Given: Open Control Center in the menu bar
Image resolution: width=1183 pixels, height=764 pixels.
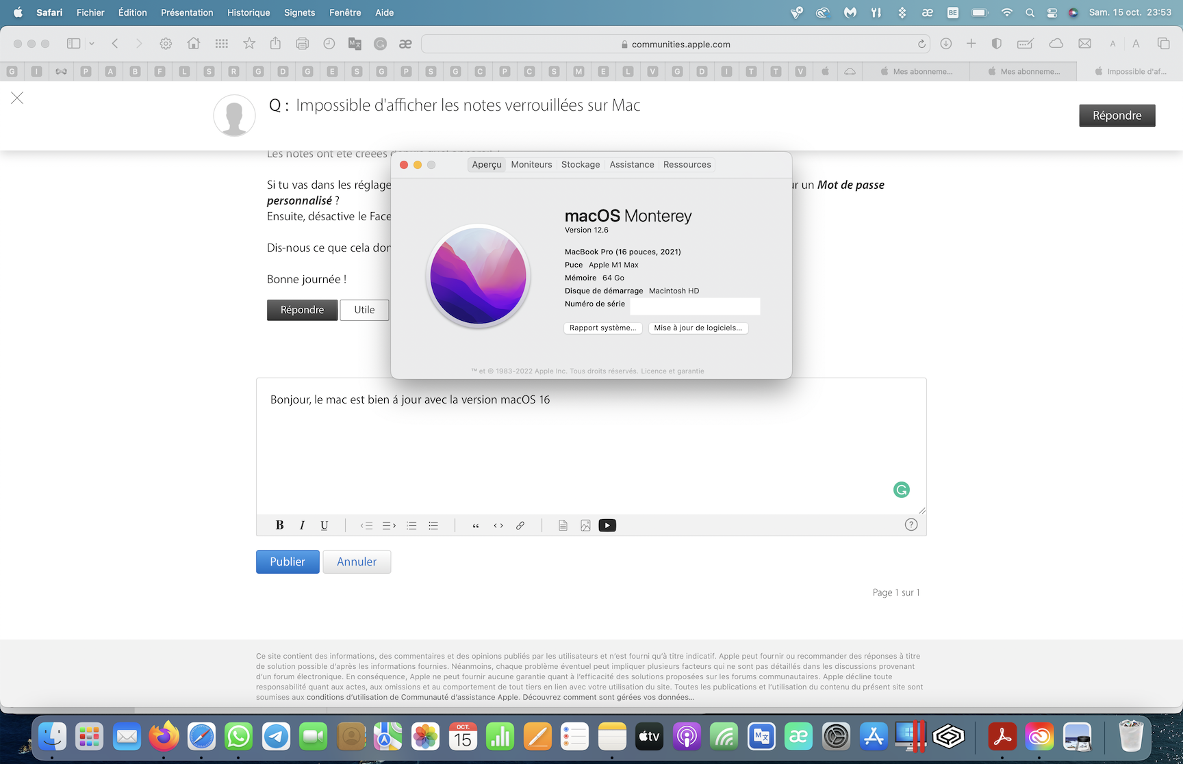Looking at the screenshot, I should pyautogui.click(x=1052, y=12).
